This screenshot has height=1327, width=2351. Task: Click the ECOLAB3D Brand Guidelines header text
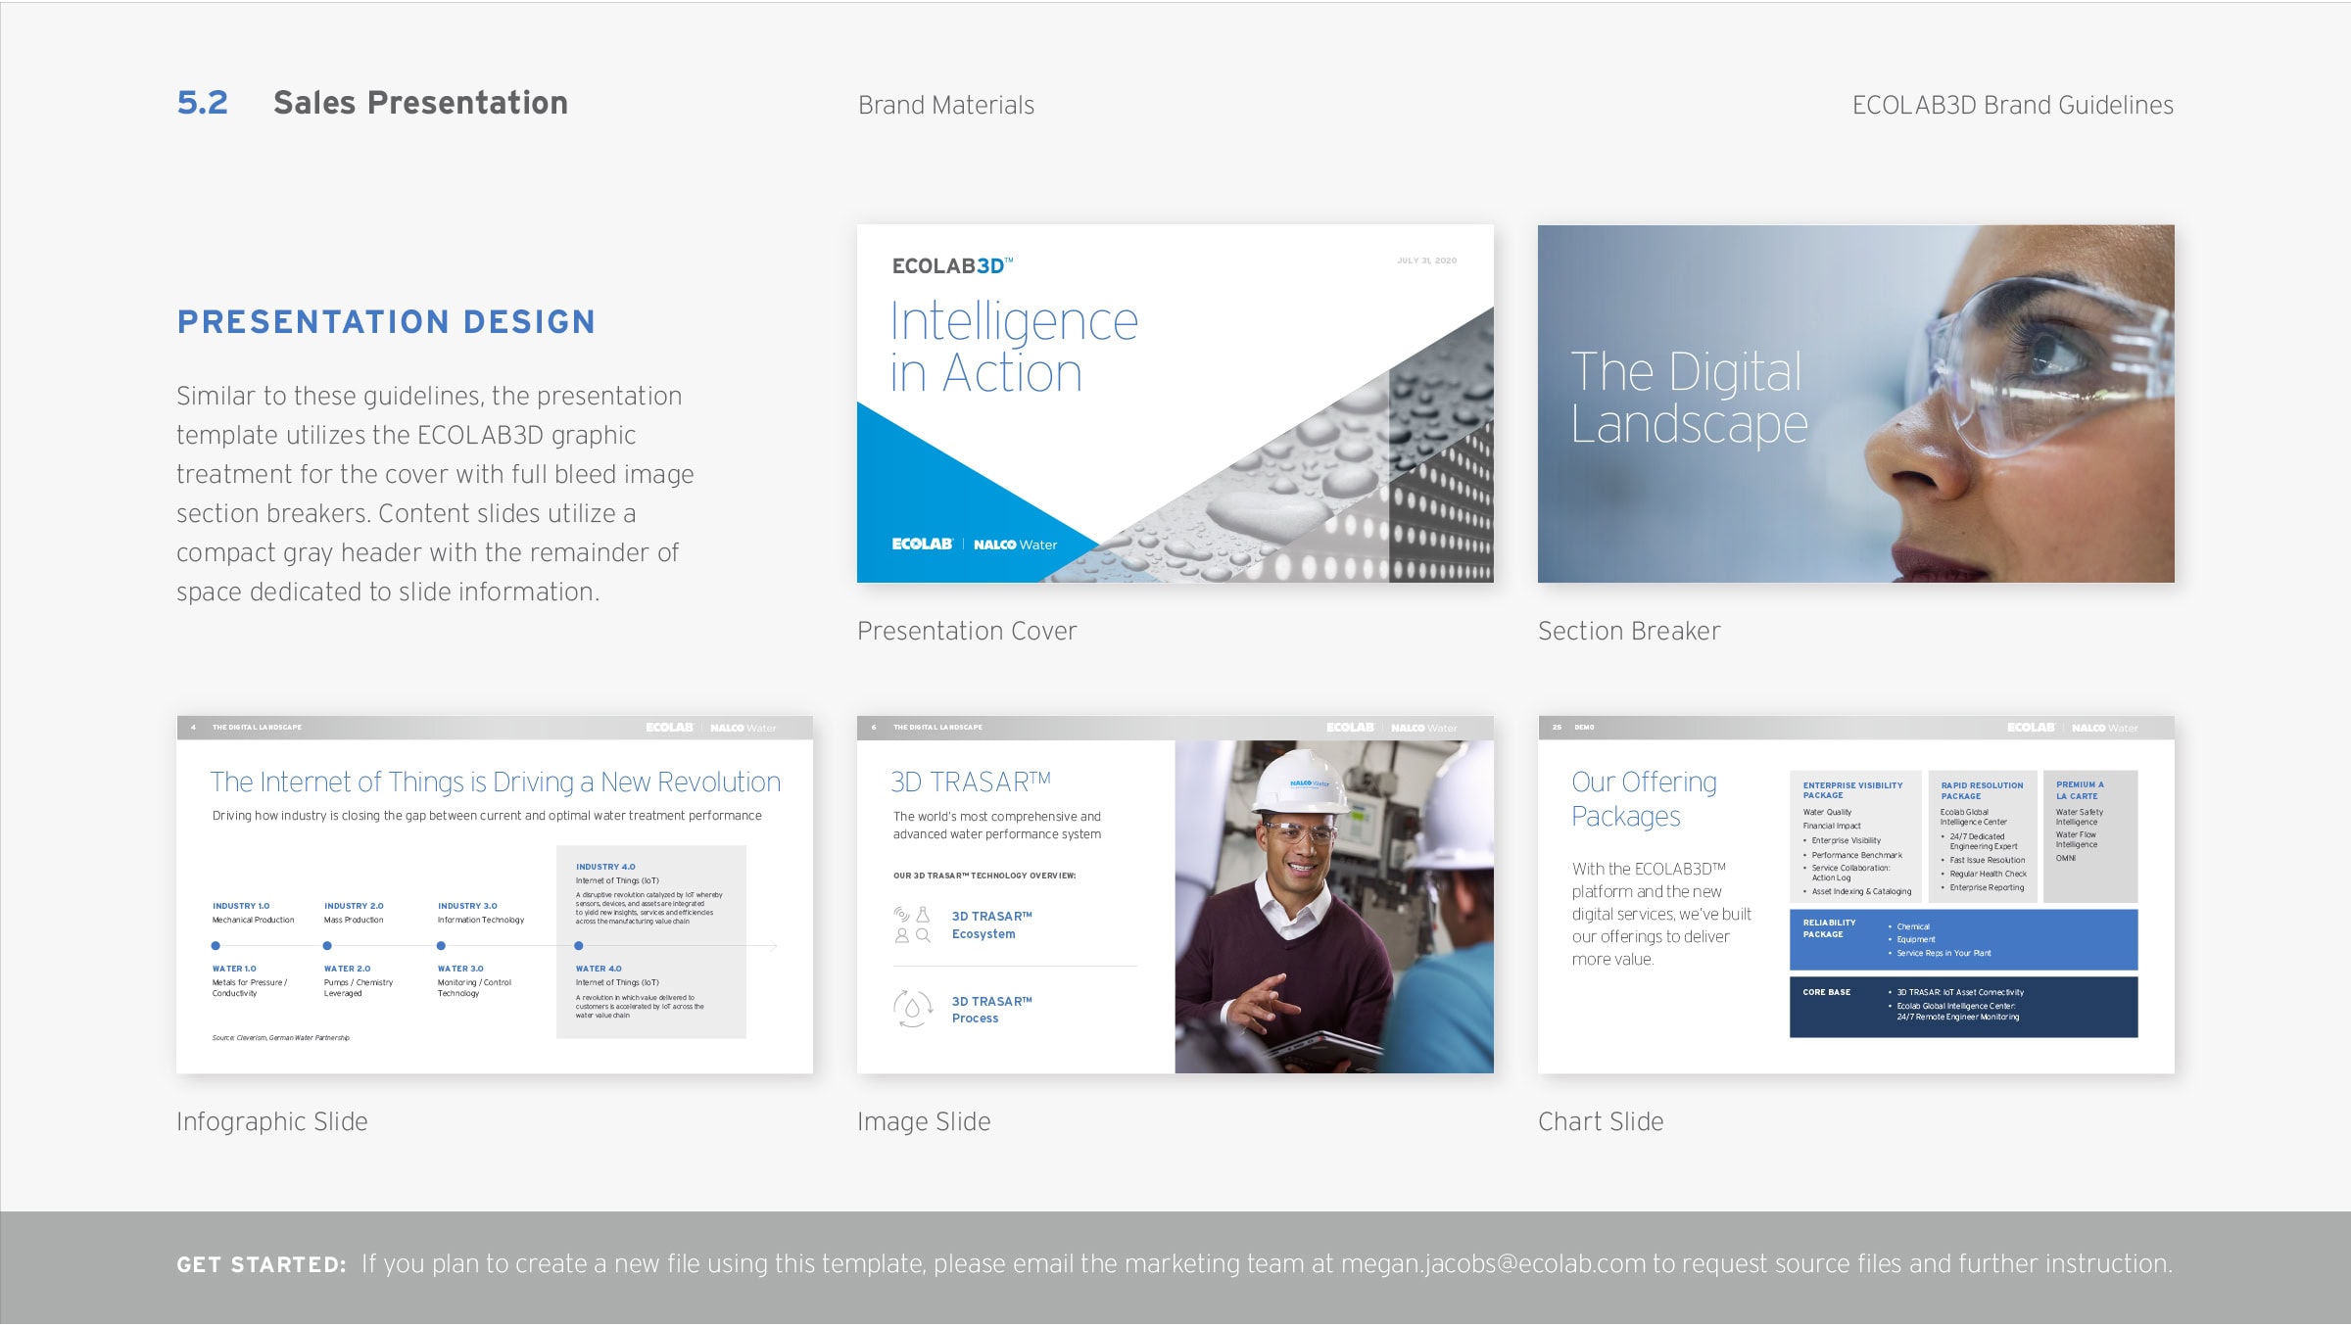[2011, 105]
